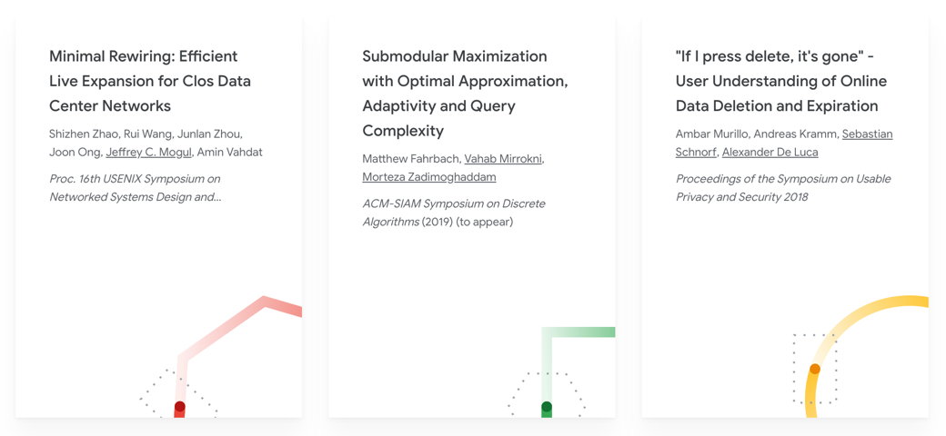The width and height of the screenshot is (946, 436).
Task: Visit Vahab Mirrokni's author page
Action: (x=503, y=158)
